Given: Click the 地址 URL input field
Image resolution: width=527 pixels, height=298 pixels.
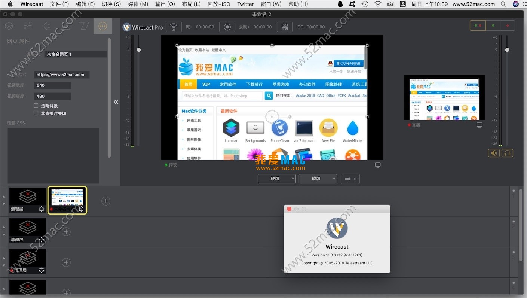Looking at the screenshot, I should pyautogui.click(x=61, y=74).
